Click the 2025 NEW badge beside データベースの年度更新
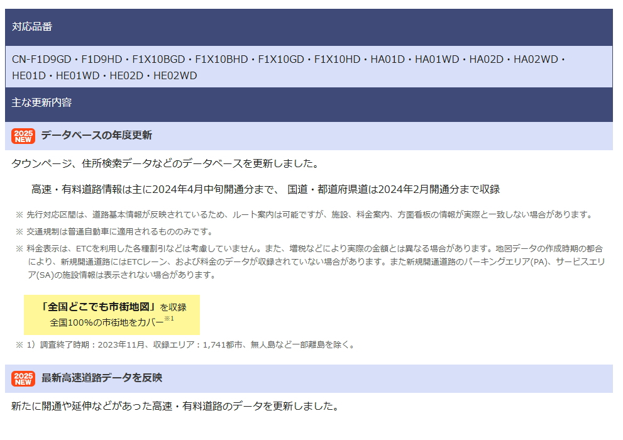The image size is (623, 440). pyautogui.click(x=22, y=135)
